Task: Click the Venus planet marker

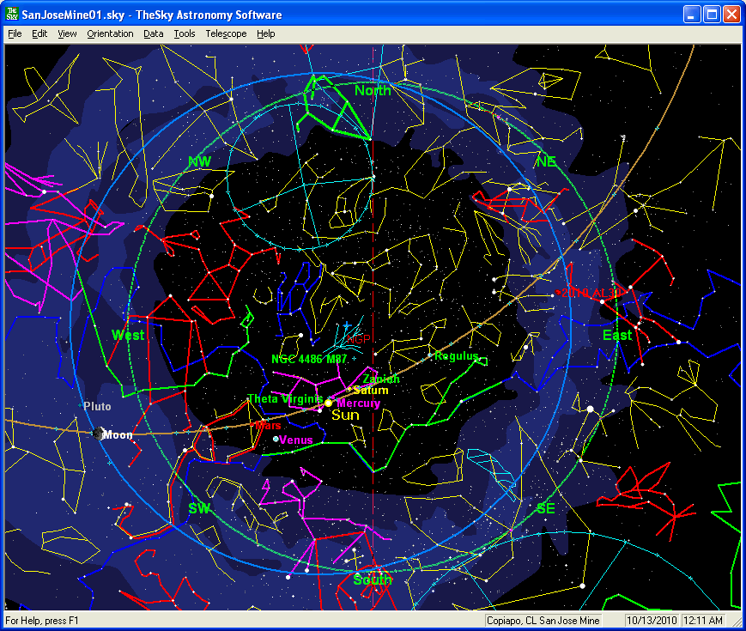Action: (x=276, y=440)
